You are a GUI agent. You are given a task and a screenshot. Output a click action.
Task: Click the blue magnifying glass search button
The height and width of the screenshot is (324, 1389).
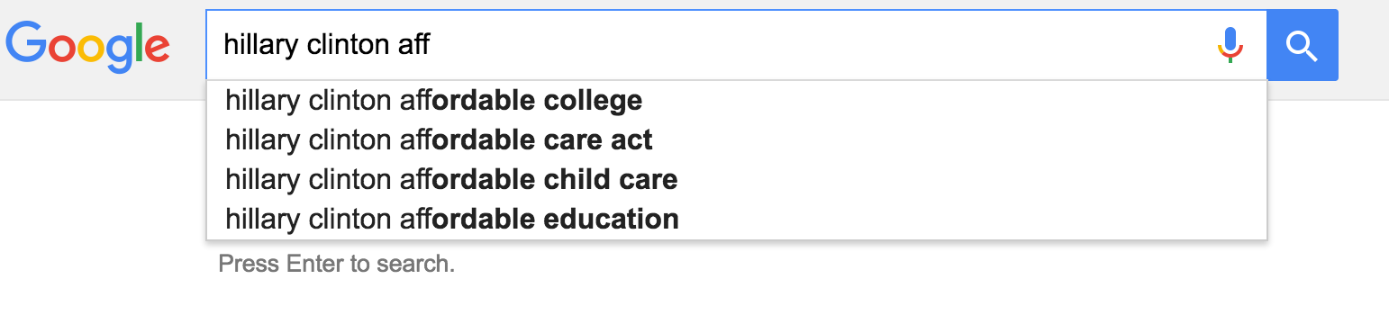[x=1302, y=45]
